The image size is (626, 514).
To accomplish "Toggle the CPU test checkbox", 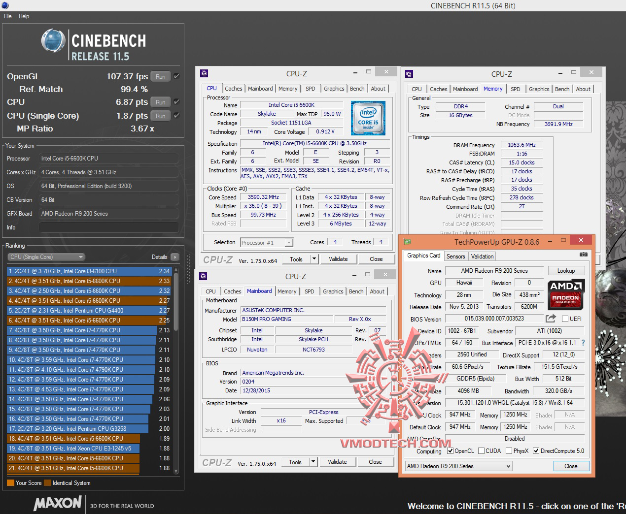I will [x=176, y=102].
